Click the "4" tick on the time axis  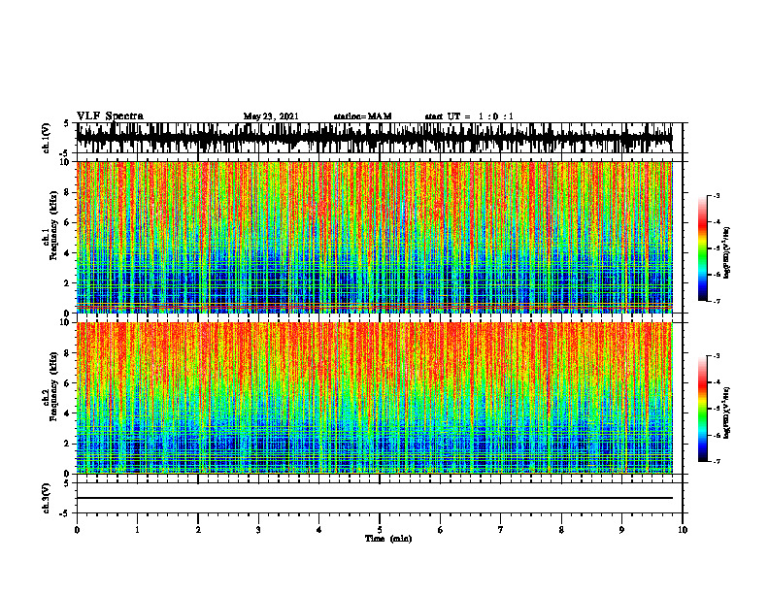tap(319, 530)
